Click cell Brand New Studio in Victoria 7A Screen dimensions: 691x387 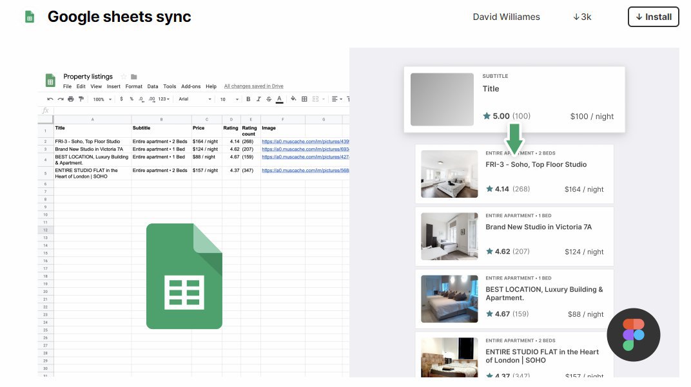[93, 149]
